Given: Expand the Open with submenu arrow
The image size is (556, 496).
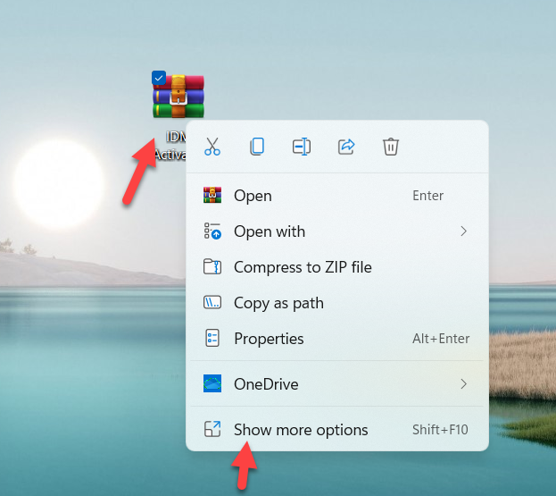Looking at the screenshot, I should (x=463, y=231).
